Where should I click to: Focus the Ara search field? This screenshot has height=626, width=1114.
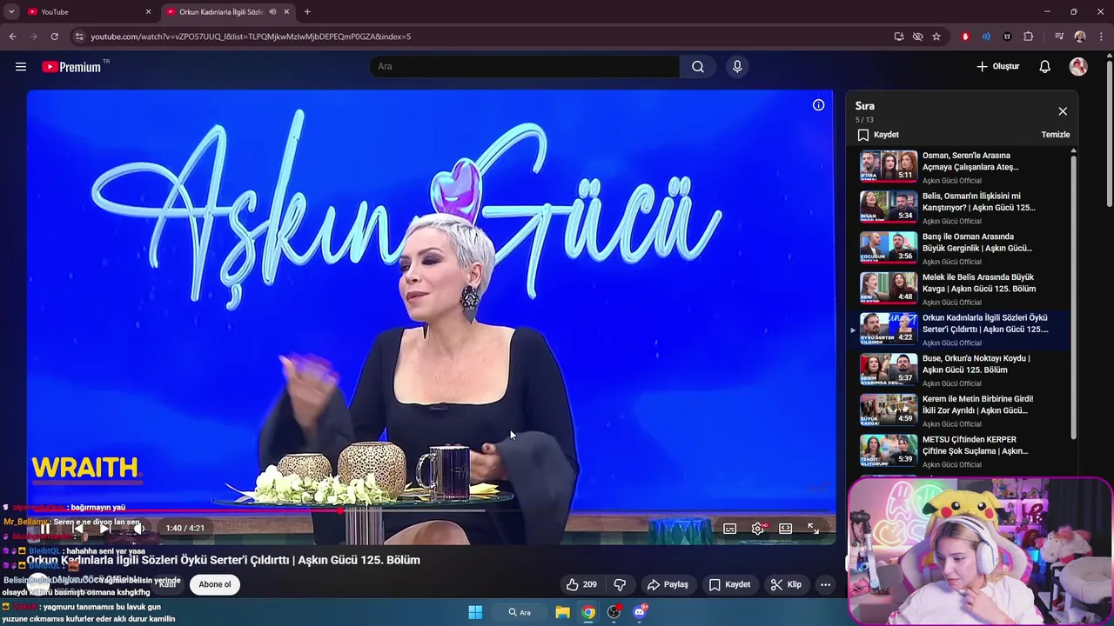point(526,66)
